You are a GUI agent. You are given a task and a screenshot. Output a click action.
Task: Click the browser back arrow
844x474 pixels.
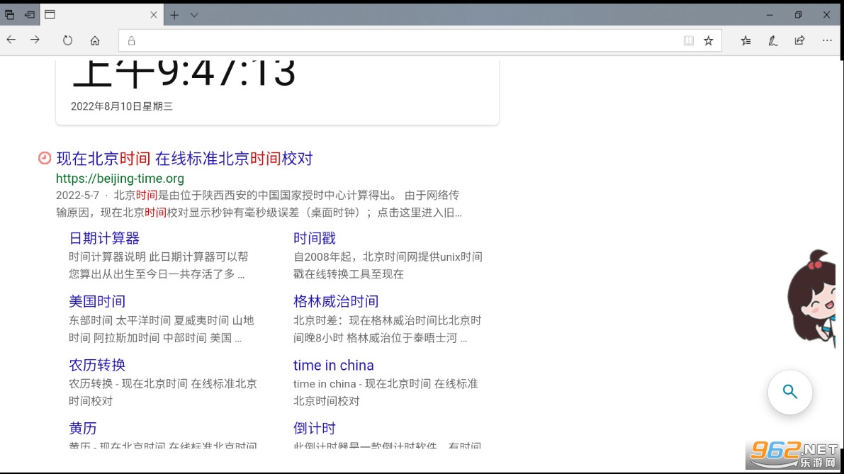[11, 40]
